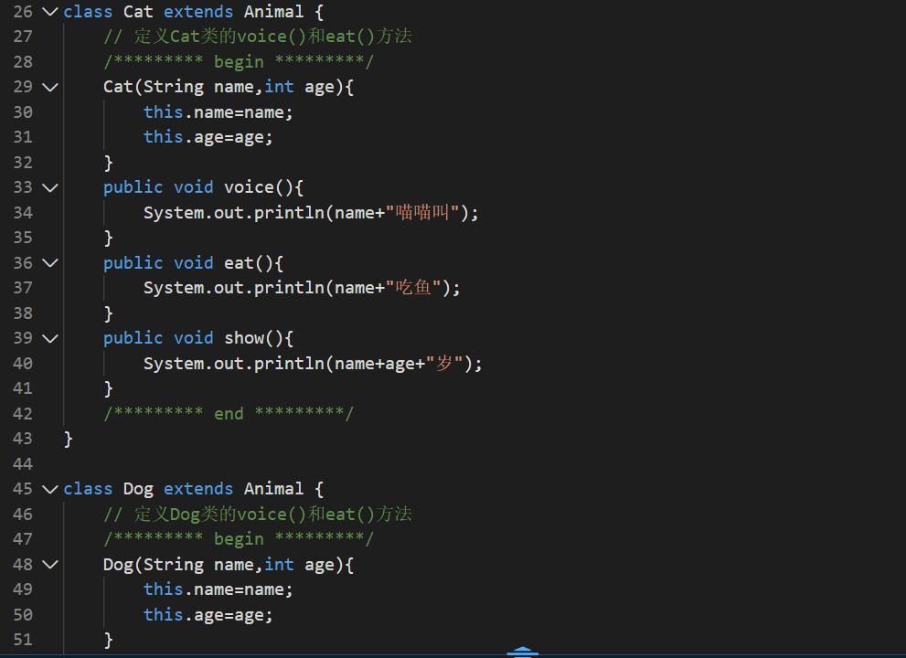Click the gutter beside line 30 to add breakpoint

[9, 111]
